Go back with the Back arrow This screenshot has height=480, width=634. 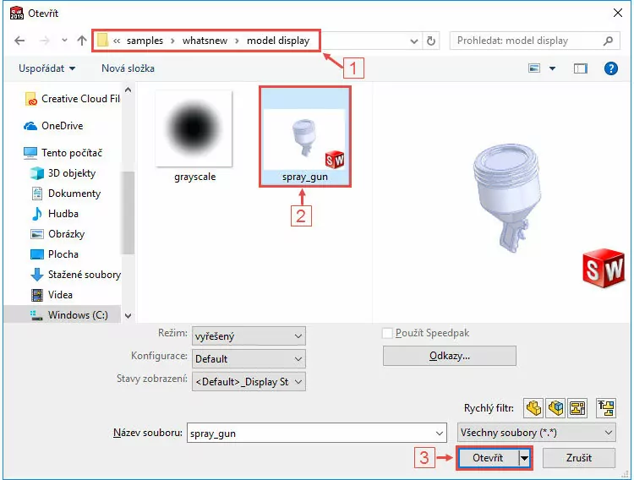pyautogui.click(x=19, y=41)
